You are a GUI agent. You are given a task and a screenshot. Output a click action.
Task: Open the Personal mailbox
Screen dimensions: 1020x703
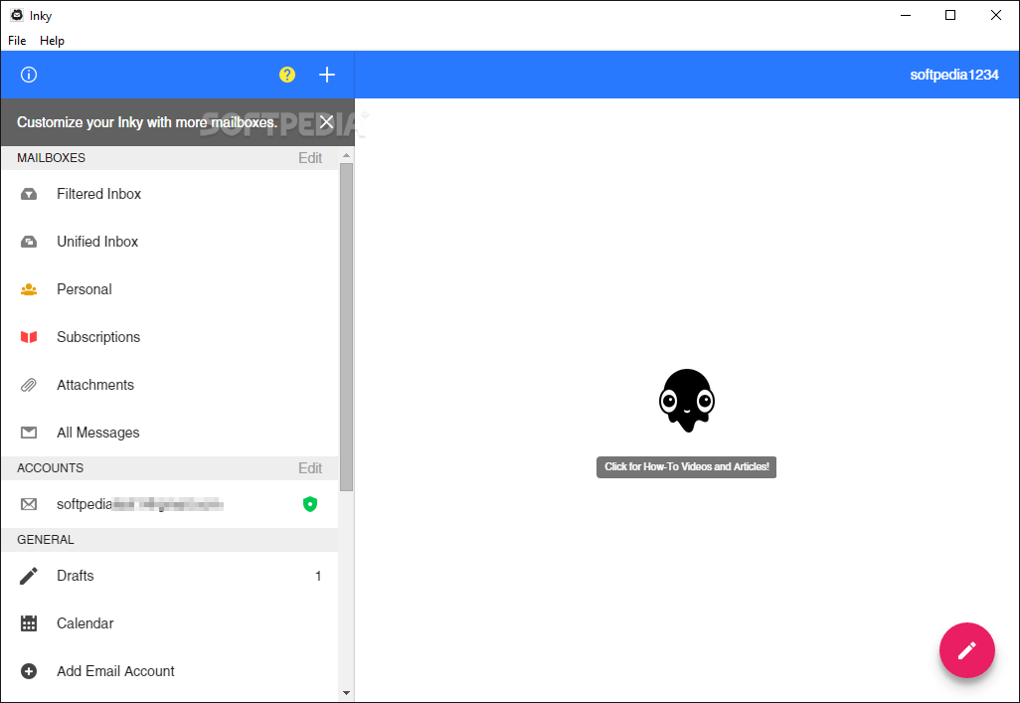tap(170, 289)
